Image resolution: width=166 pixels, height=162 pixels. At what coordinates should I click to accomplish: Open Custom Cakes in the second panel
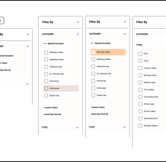tap(51, 108)
